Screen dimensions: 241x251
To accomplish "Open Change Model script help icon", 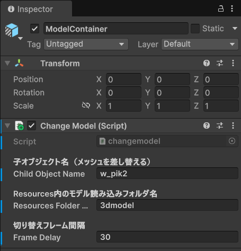I will coord(207,125).
